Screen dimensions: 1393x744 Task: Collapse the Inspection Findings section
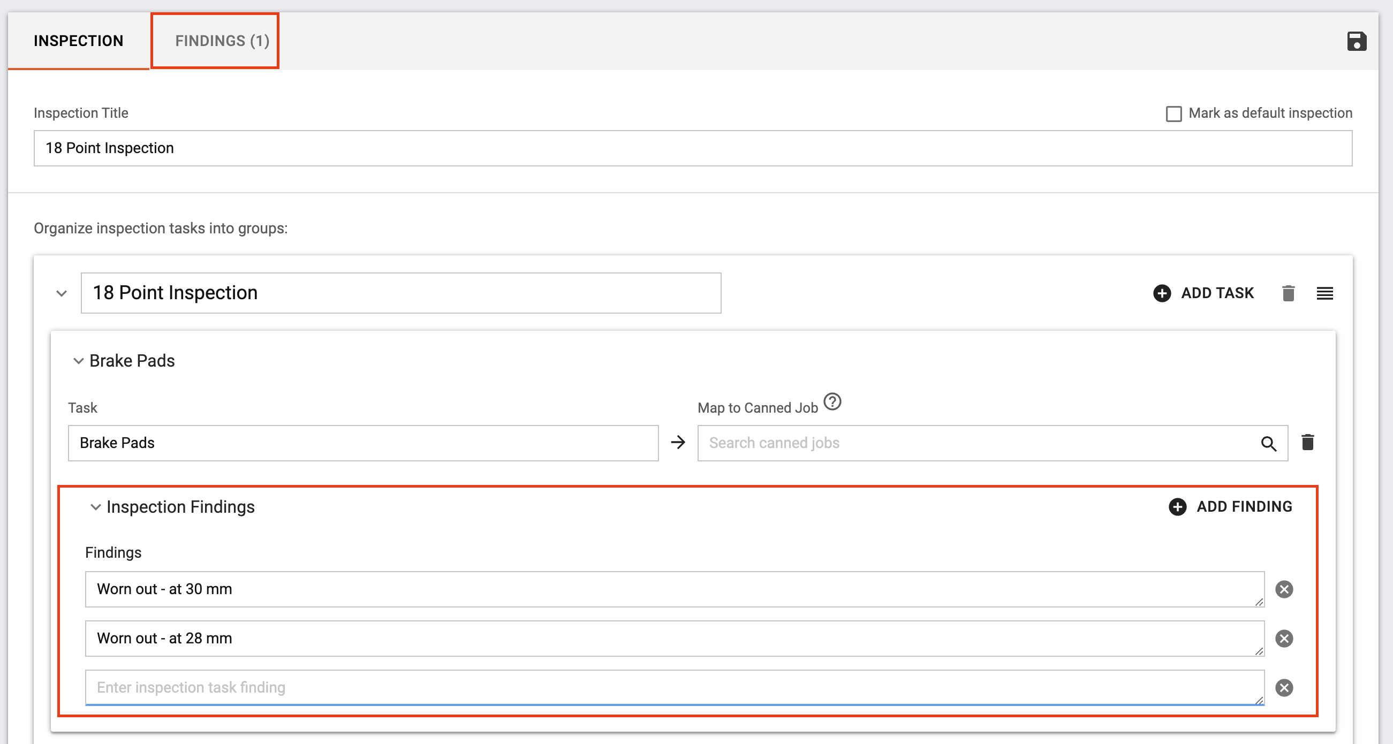click(95, 507)
